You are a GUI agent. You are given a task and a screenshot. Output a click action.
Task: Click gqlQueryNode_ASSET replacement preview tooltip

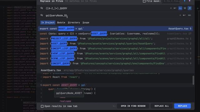[69, 93]
